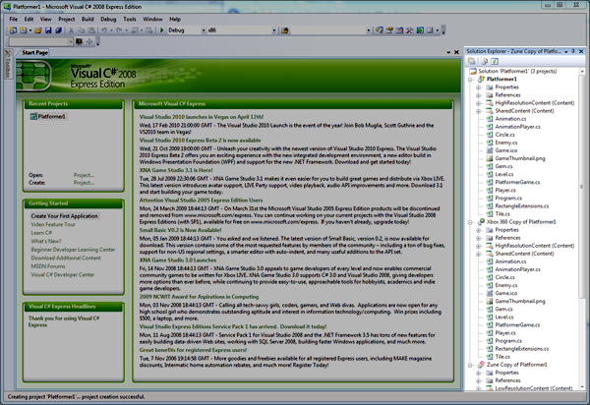The image size is (590, 405).
Task: Open Video Feature Tour link
Action: click(x=53, y=224)
